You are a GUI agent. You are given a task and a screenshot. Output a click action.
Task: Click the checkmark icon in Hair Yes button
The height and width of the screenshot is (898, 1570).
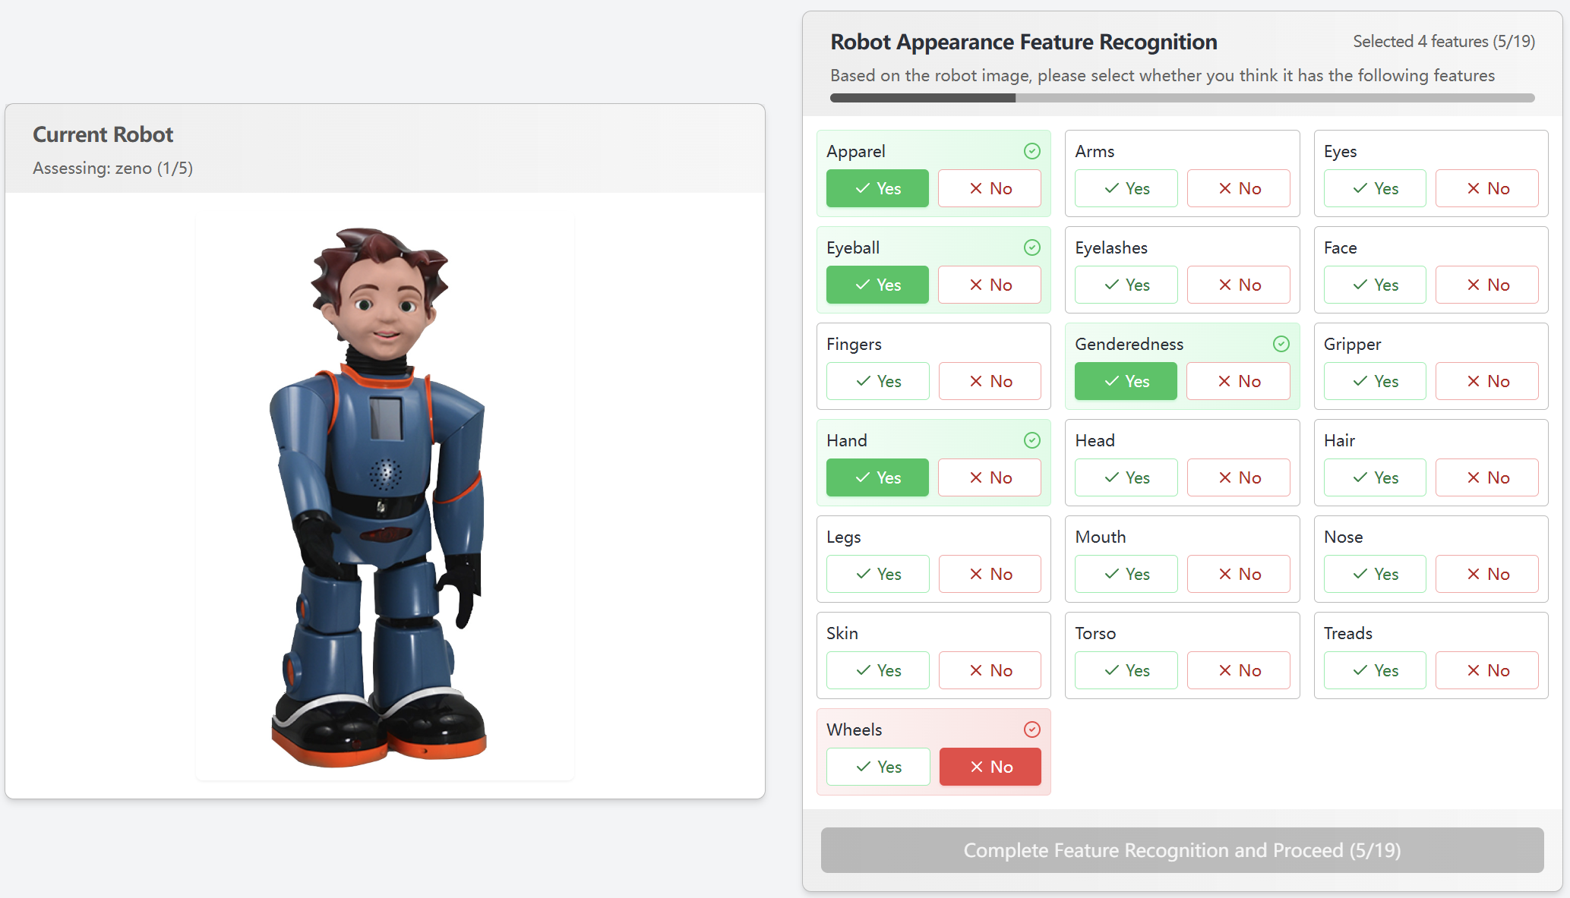(1360, 477)
